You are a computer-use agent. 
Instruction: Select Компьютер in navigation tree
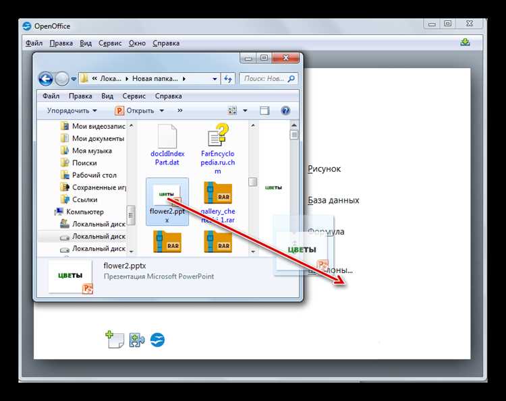pos(79,212)
